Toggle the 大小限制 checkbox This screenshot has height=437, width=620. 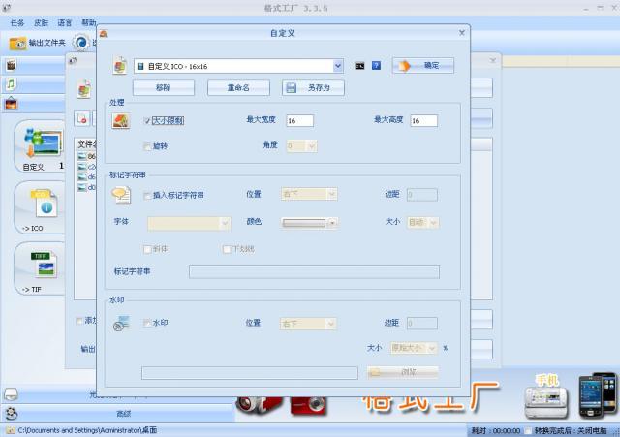point(147,120)
